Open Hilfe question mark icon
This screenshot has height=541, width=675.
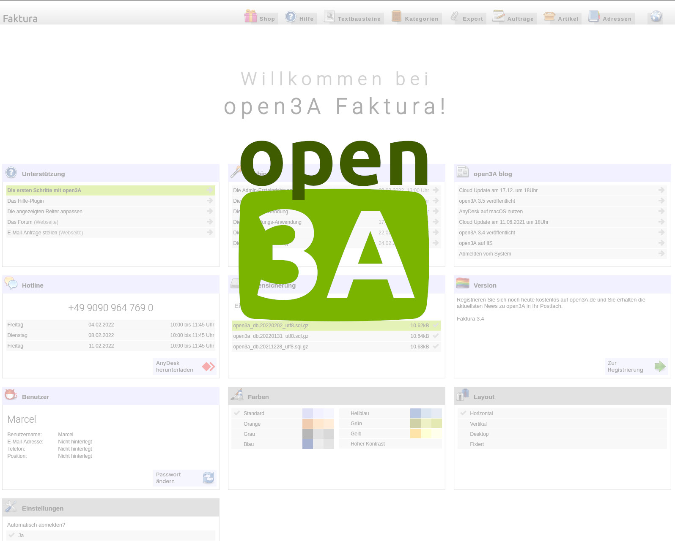pos(291,16)
